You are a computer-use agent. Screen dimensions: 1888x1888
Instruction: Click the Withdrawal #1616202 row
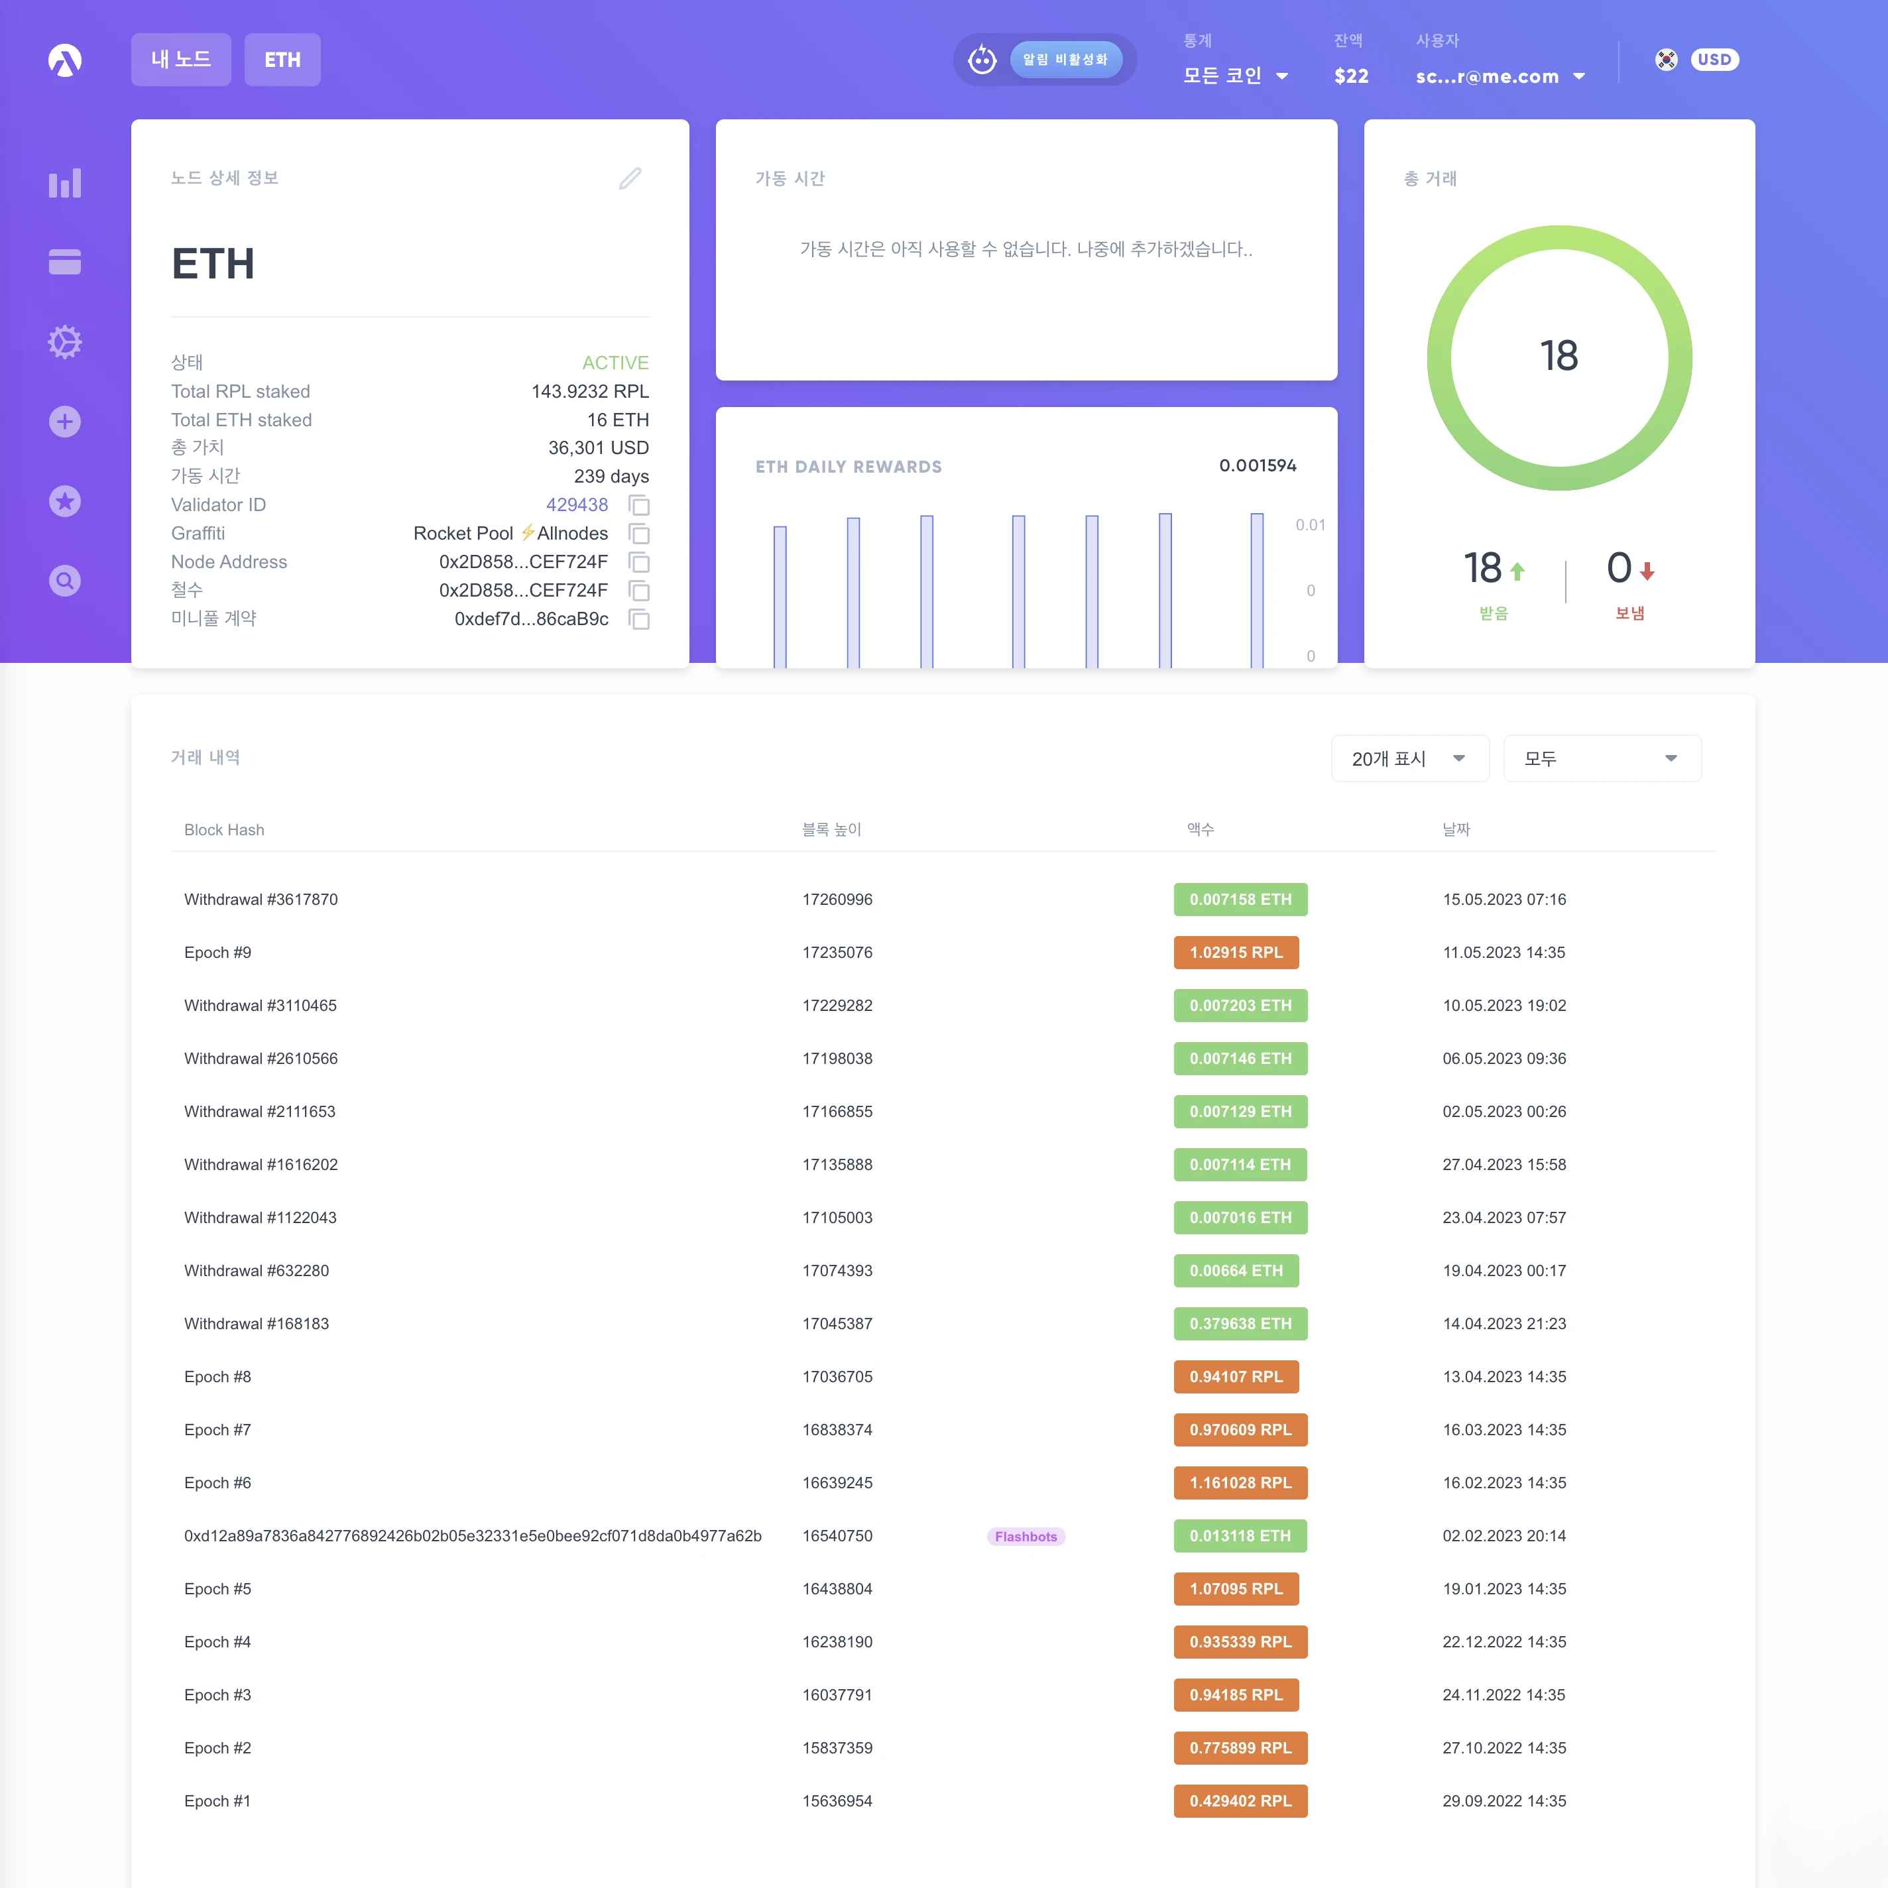point(943,1165)
